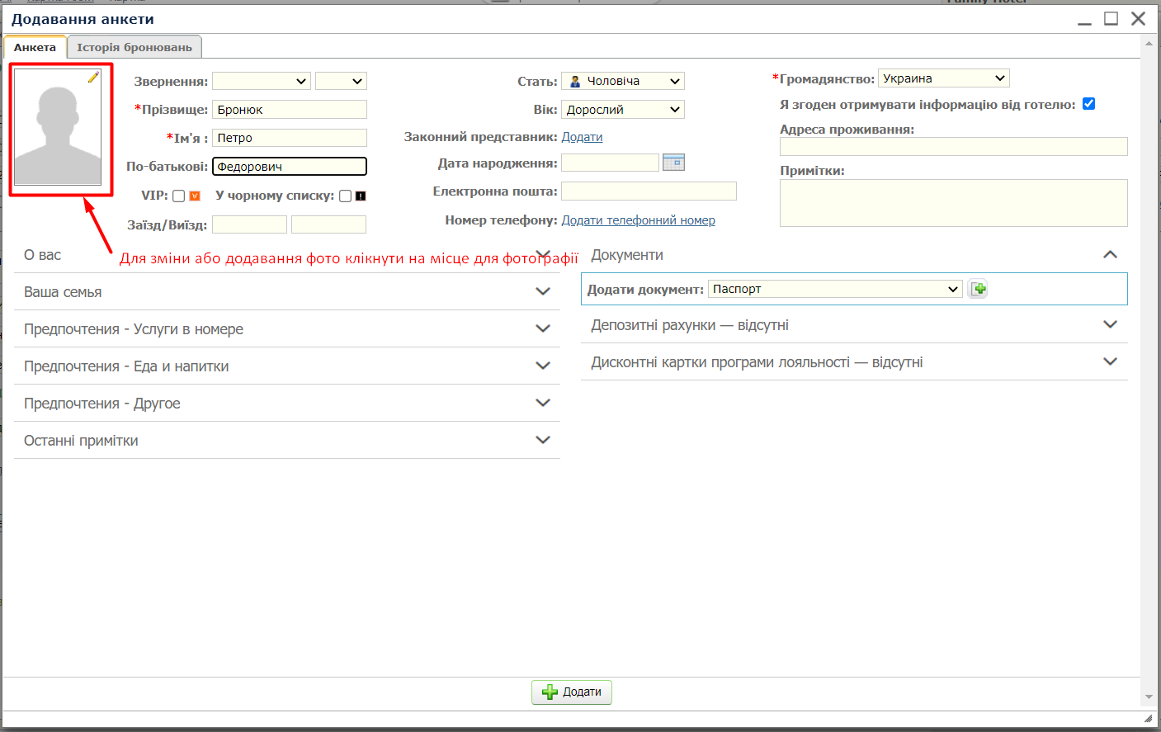Viewport: 1161px width, 732px height.
Task: Click the orange VIP badge icon
Action: coord(195,196)
